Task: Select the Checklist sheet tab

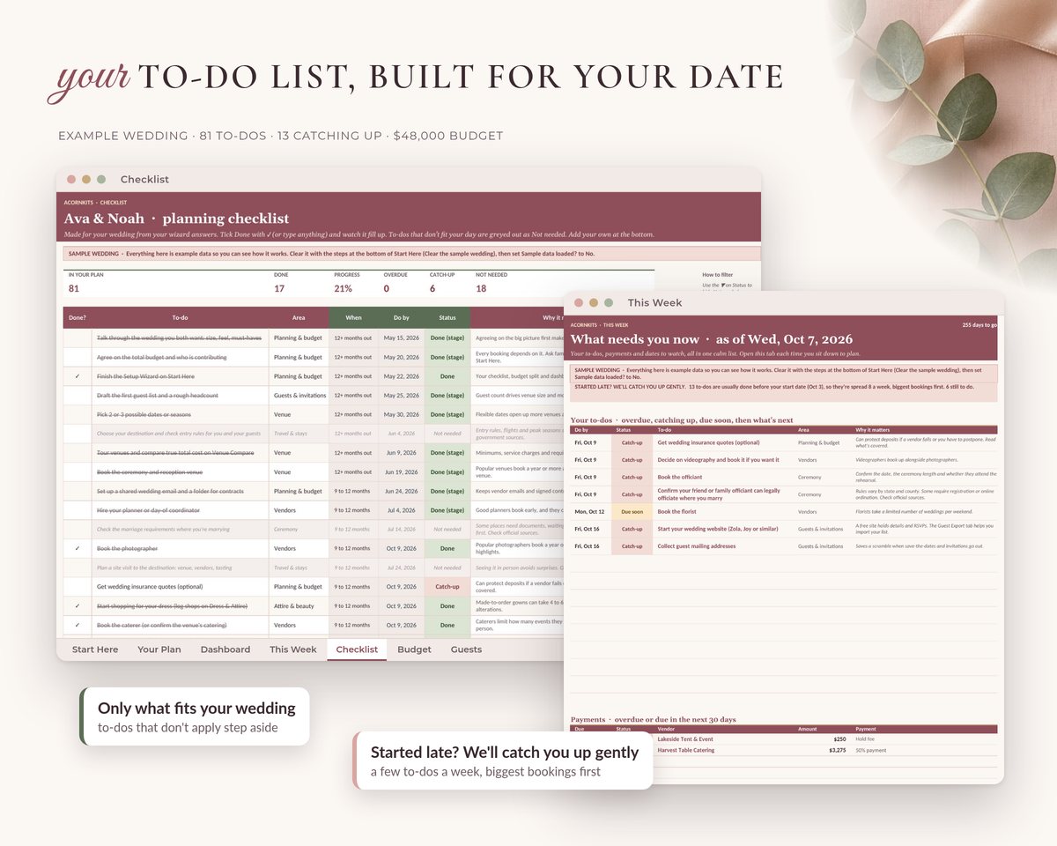Action: click(x=357, y=649)
